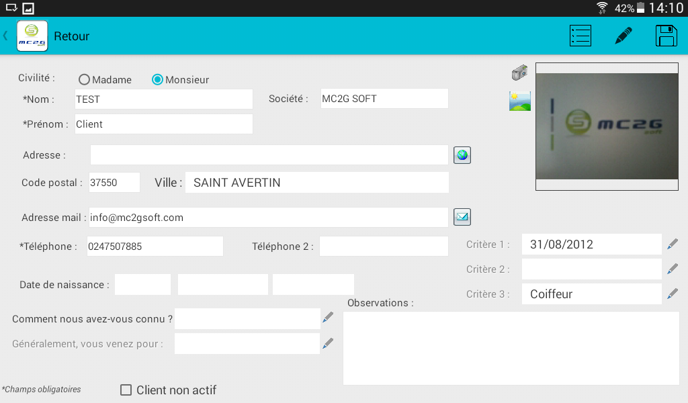Open the Critère 3 pencil selector
The width and height of the screenshot is (688, 403).
point(673,294)
